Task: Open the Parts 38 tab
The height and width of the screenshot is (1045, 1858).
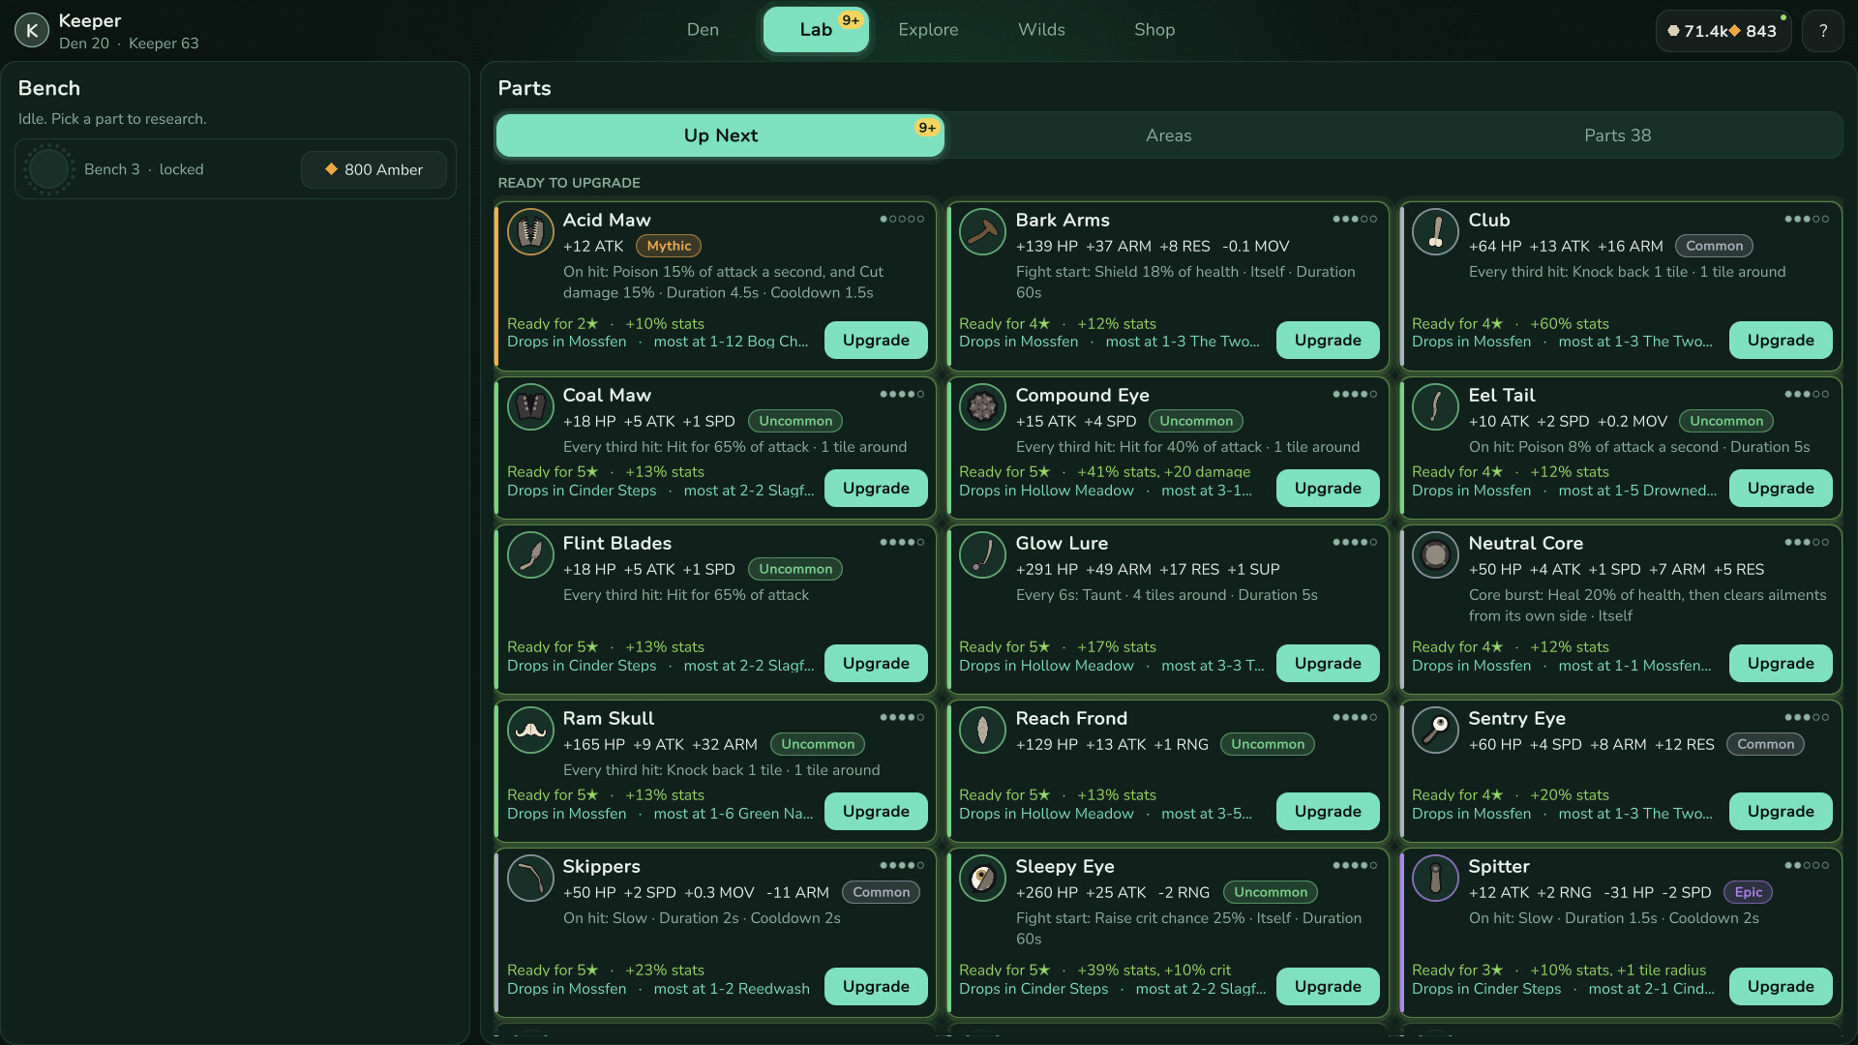Action: point(1617,135)
